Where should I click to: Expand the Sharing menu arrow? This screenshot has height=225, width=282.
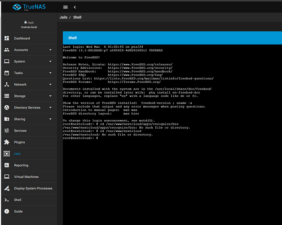[x=50, y=119]
